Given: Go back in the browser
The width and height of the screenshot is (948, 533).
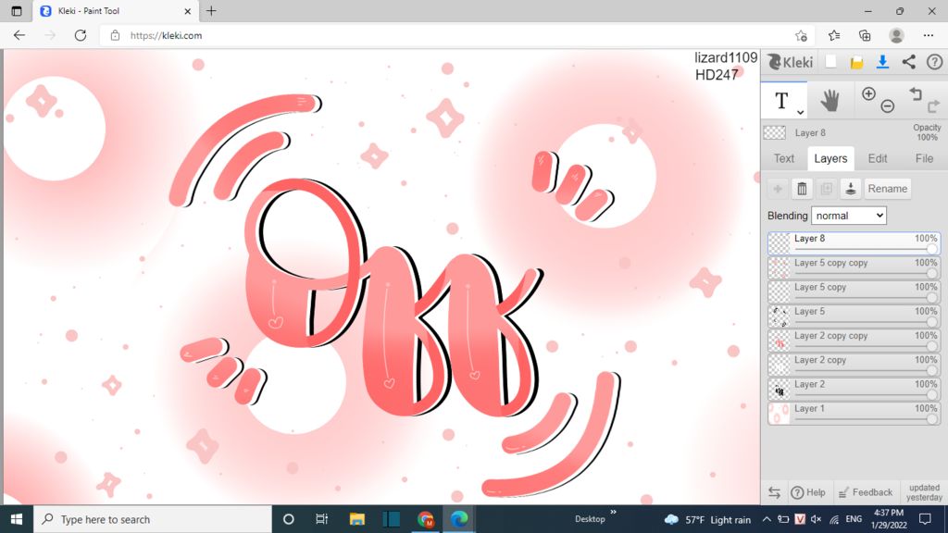Looking at the screenshot, I should click(x=19, y=36).
